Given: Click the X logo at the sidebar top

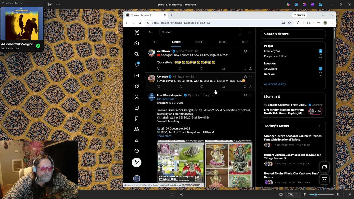Looking at the screenshot, I should (137, 33).
